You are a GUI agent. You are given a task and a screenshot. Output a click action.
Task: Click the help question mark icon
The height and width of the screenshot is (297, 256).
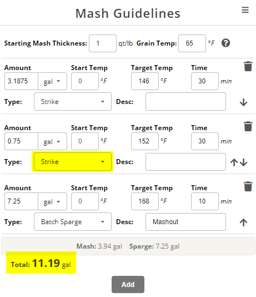pos(225,43)
